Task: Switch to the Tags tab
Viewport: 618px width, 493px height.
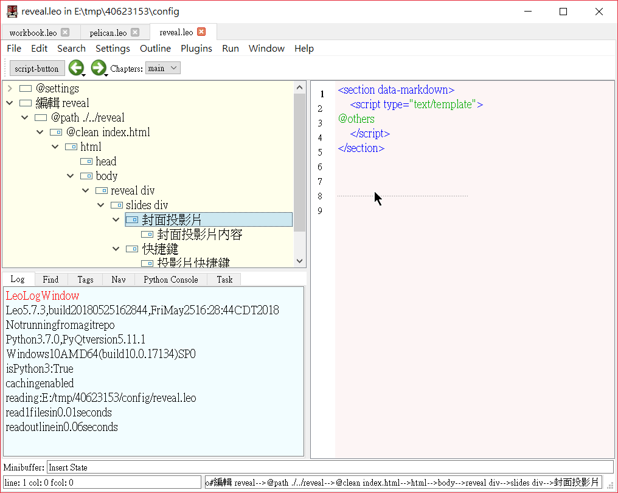Action: tap(85, 280)
